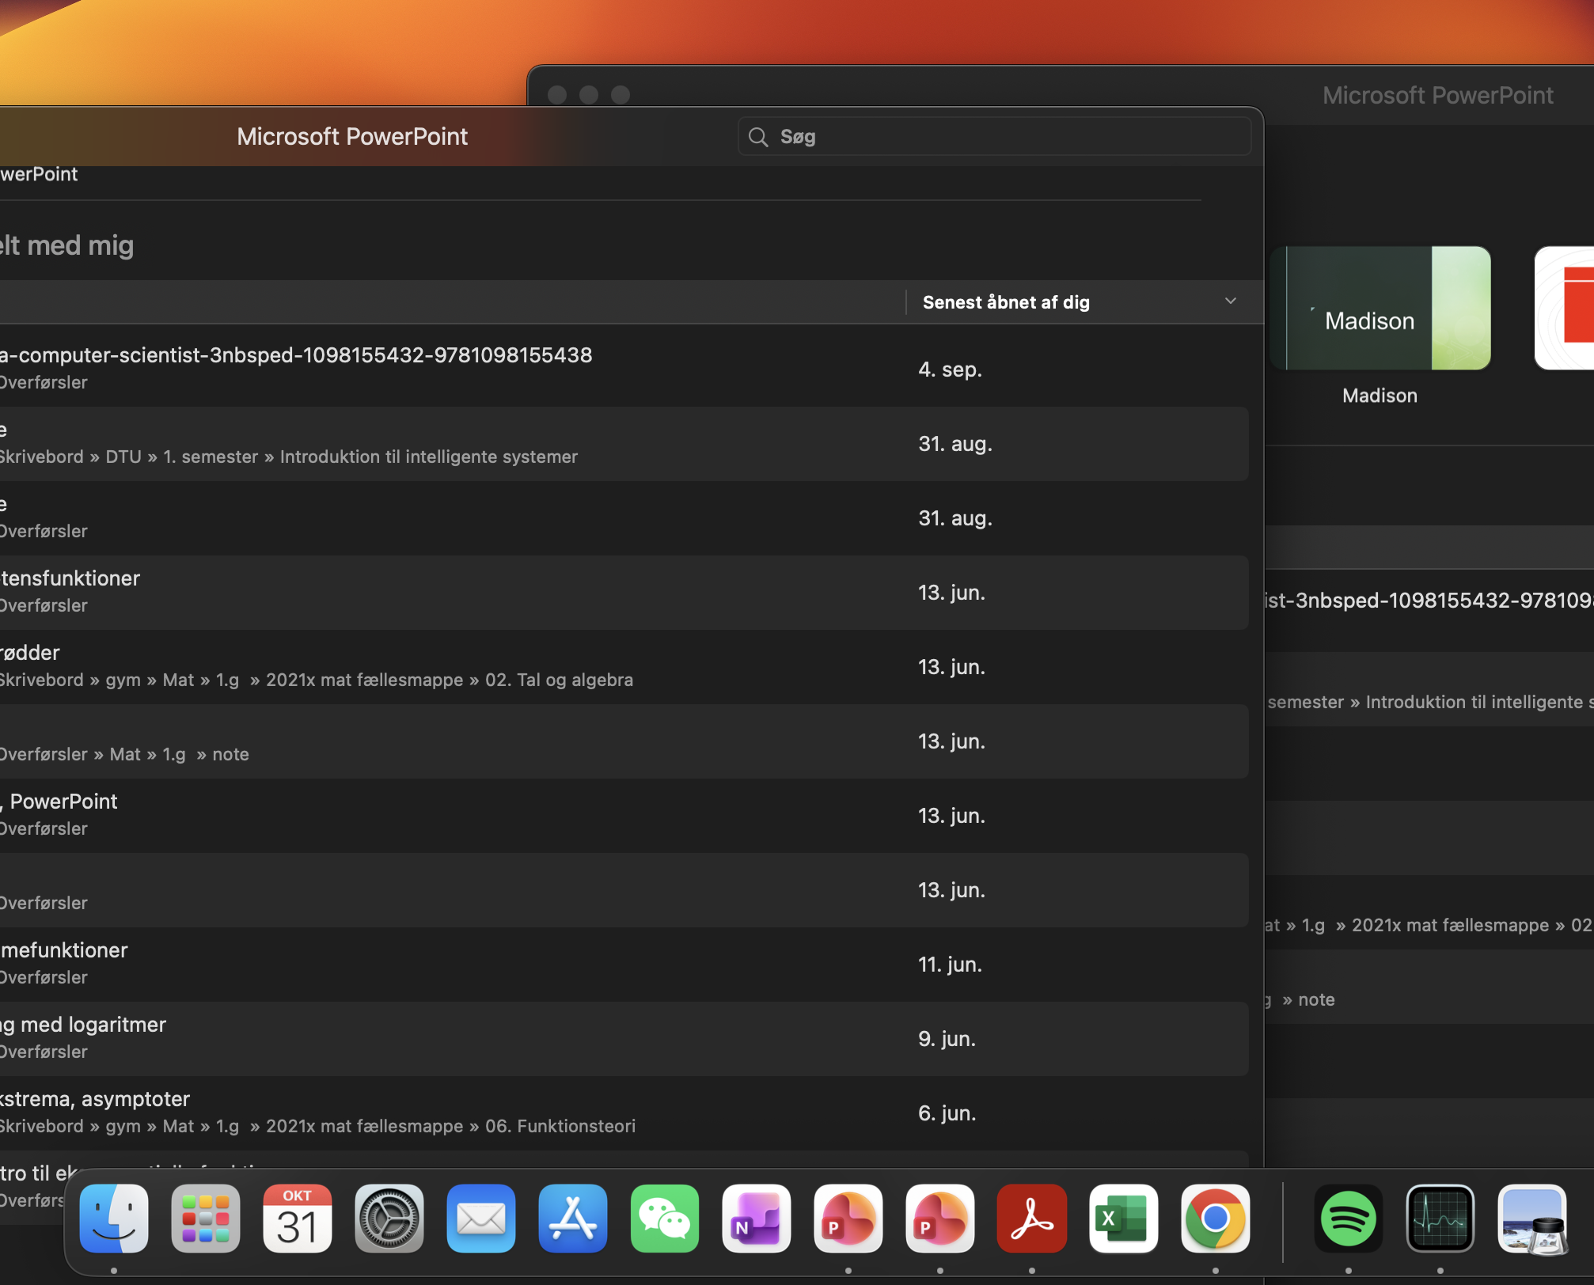This screenshot has height=1285, width=1594.
Task: Open 'ist-3nbsped-1098155432' file in the background window
Action: [x=1429, y=601]
